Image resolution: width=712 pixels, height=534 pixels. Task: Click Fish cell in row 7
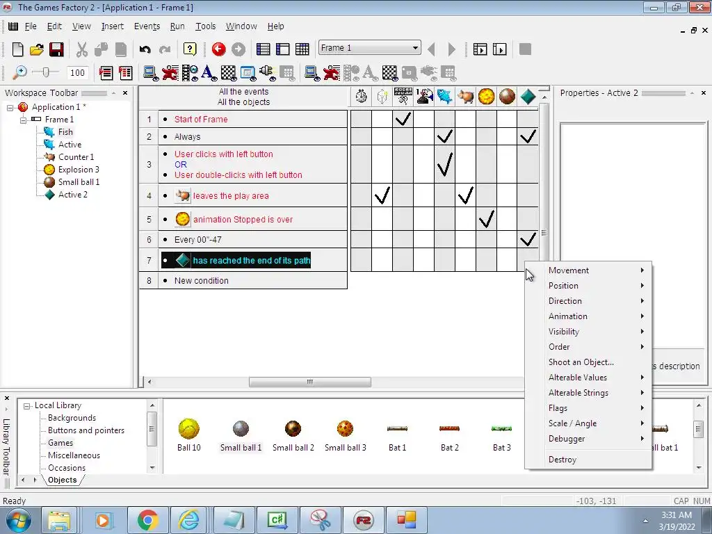coord(444,260)
